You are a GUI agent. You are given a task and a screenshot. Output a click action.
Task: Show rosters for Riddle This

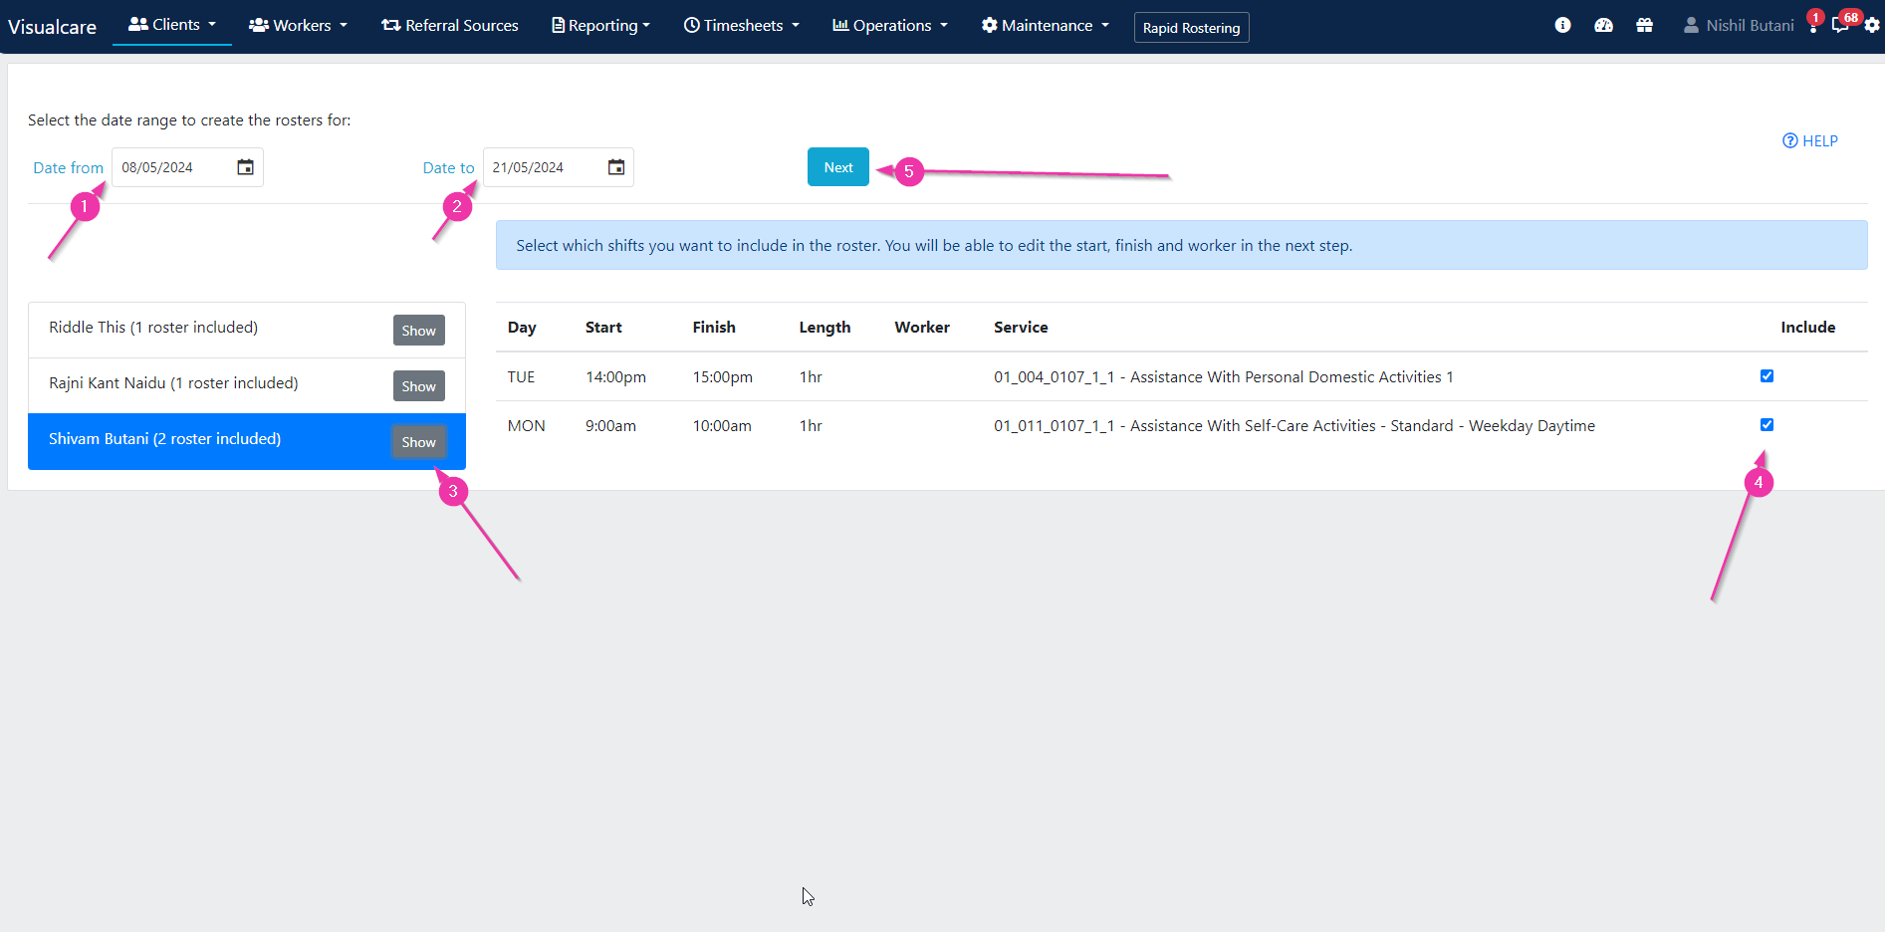419,331
